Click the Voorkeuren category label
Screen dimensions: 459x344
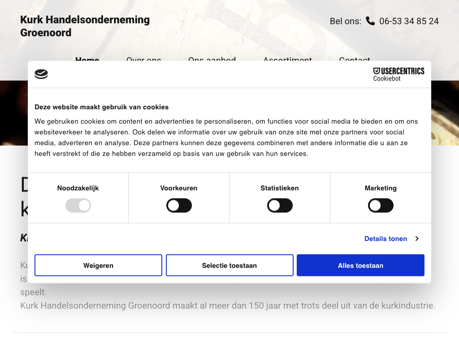point(179,188)
